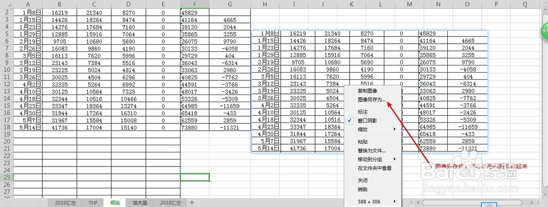Click cell B18 containing 41736
This screenshot has height=207, width=548.
point(59,128)
